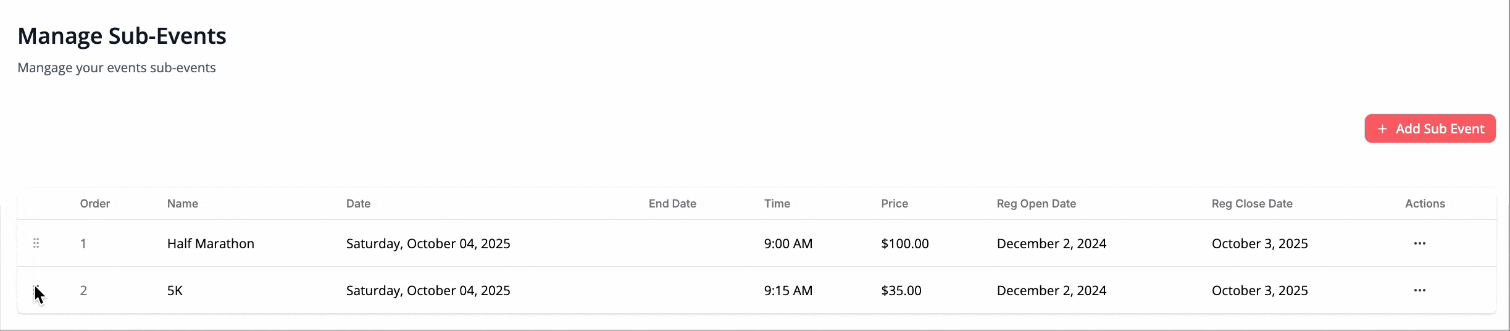Sort by the Order column header

95,204
